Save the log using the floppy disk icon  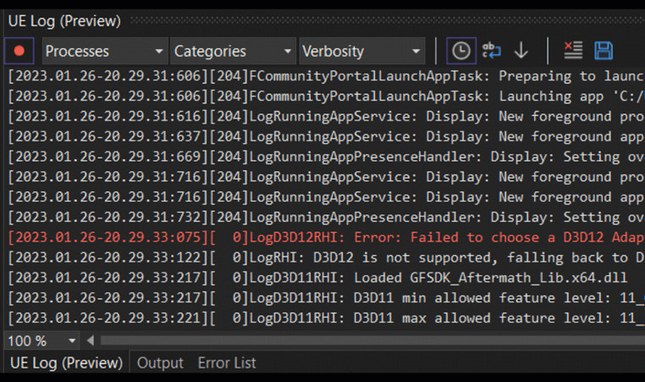[x=604, y=51]
